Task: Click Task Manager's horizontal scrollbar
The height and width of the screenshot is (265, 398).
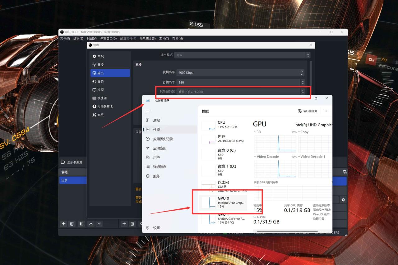Action: [x=286, y=231]
